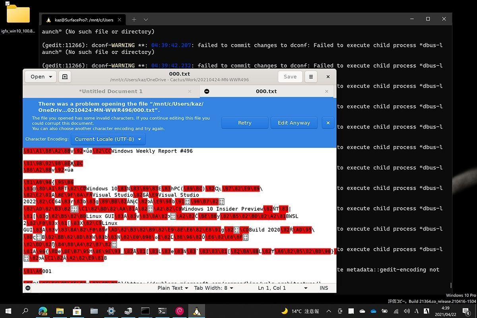Dismiss the blue error info bar
The image size is (477, 318).
click(x=328, y=123)
